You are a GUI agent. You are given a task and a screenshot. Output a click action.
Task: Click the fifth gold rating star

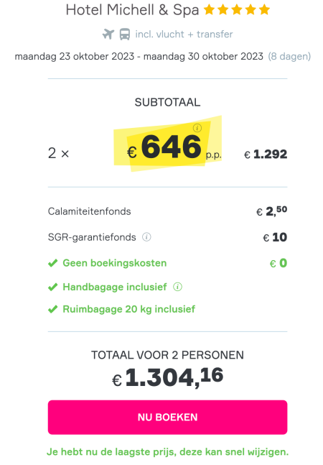(x=264, y=10)
